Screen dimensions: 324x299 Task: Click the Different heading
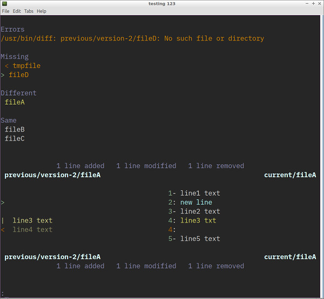click(18, 93)
